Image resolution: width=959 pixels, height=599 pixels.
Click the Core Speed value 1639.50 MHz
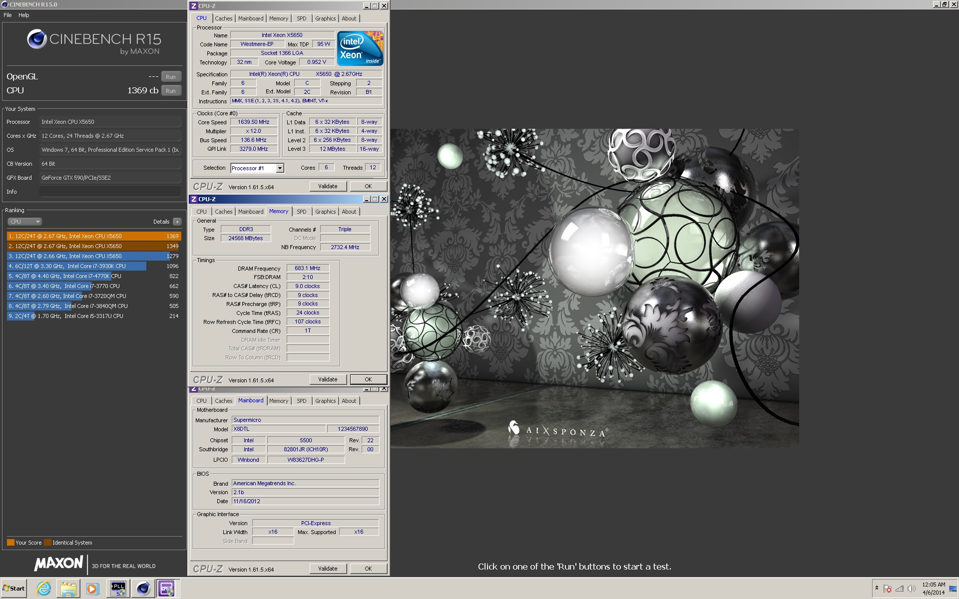point(254,122)
